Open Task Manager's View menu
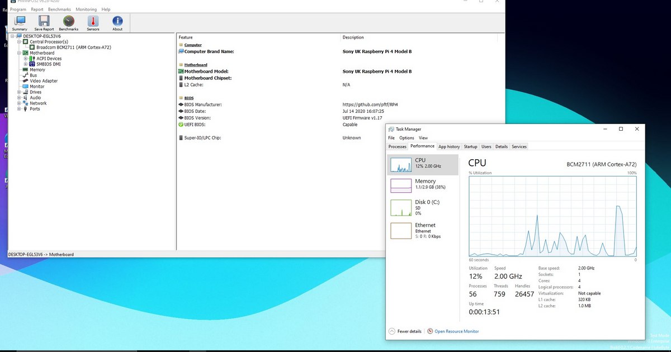 click(x=423, y=138)
